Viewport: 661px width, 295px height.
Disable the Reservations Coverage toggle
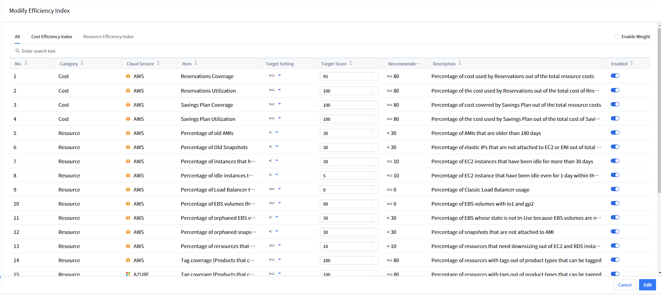pyautogui.click(x=615, y=76)
